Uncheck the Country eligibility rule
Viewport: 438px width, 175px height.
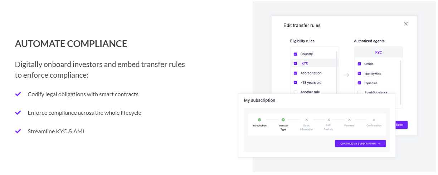click(295, 54)
